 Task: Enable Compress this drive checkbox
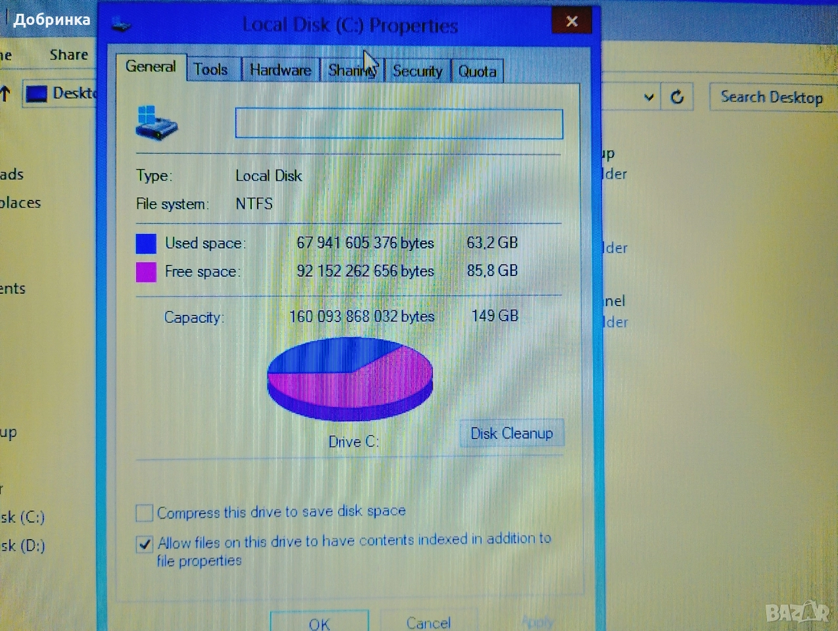click(145, 513)
